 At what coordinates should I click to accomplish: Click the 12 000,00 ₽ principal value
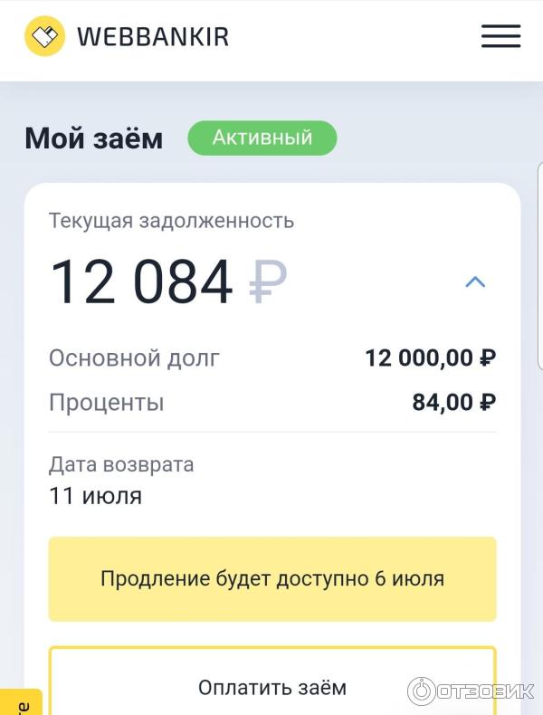coord(430,357)
